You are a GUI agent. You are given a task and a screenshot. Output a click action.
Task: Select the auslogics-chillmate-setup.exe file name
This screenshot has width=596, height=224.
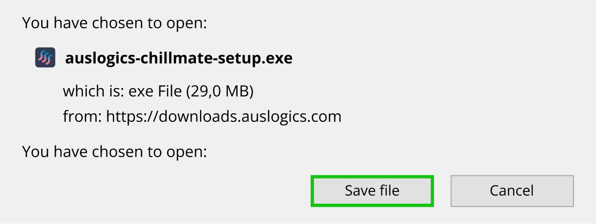click(179, 58)
